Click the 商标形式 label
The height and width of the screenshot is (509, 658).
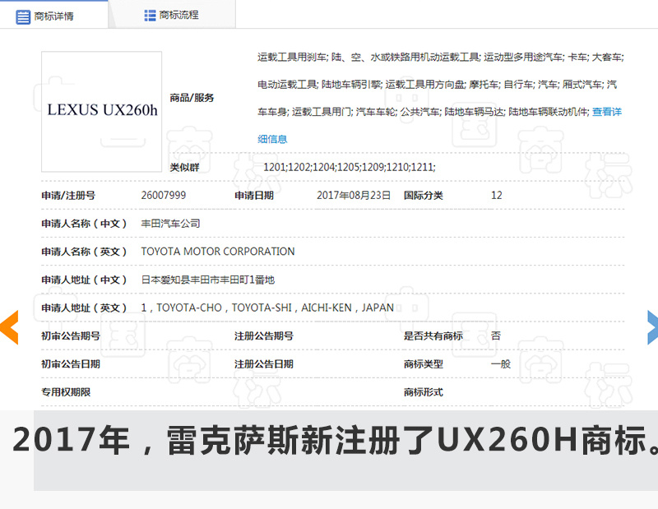423,392
